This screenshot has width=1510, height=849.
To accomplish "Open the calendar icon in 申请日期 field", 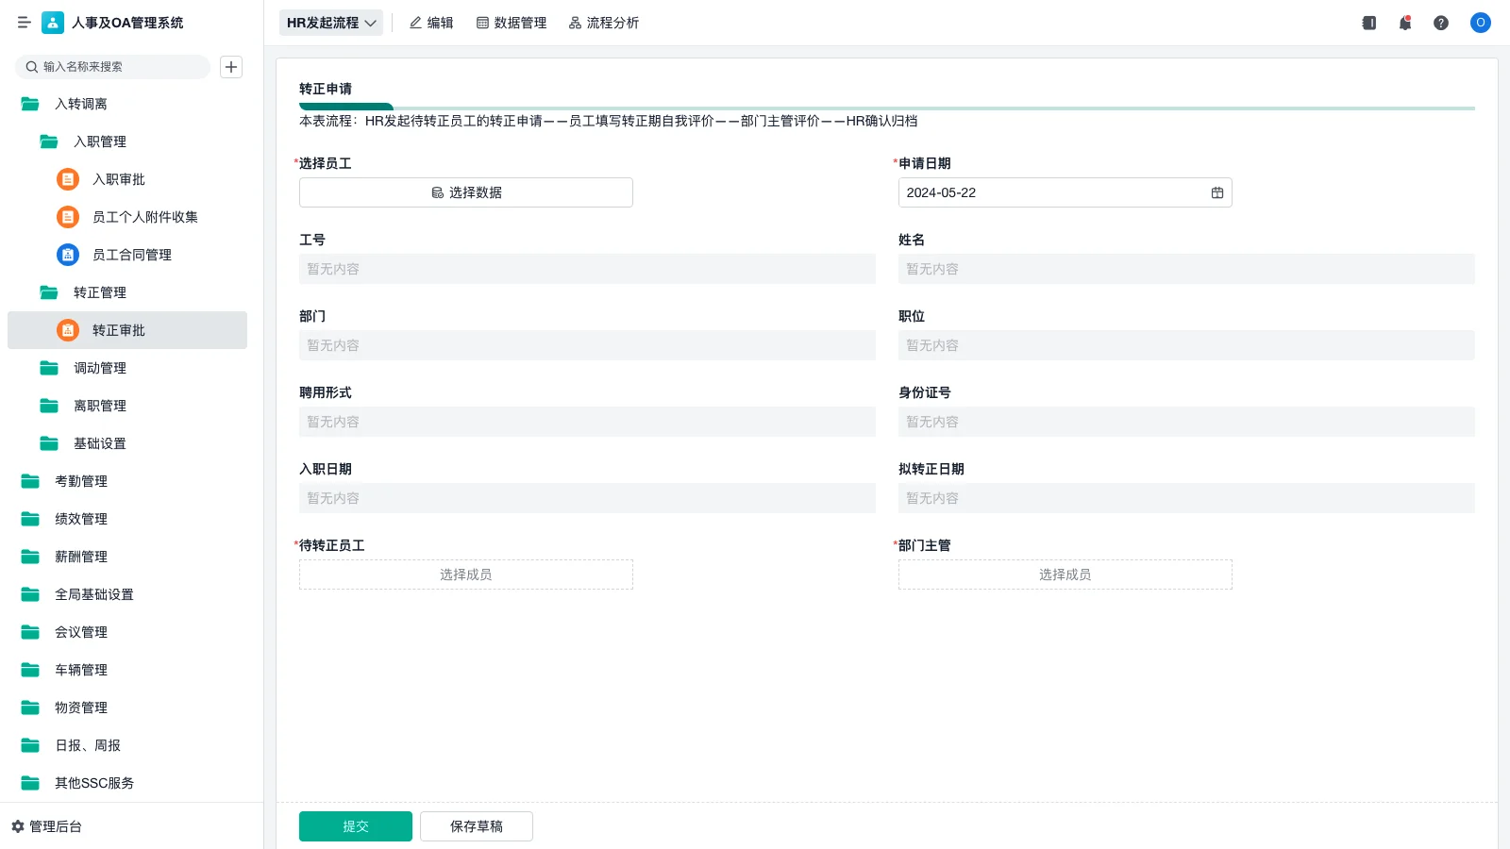I will click(1217, 192).
